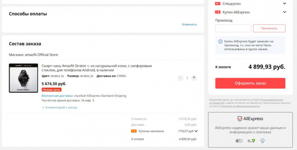Increase item quantity with plus button

[x=194, y=78]
